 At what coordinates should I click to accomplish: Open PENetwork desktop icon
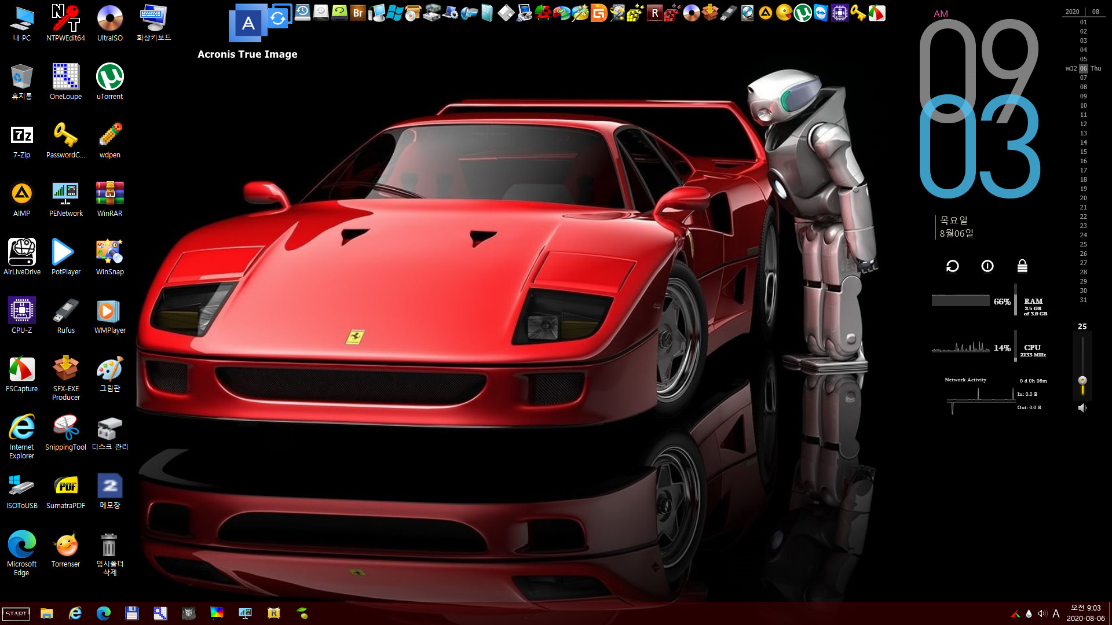click(65, 198)
